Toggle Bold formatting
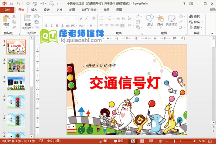The height and width of the screenshot is (144, 216). tap(46, 26)
